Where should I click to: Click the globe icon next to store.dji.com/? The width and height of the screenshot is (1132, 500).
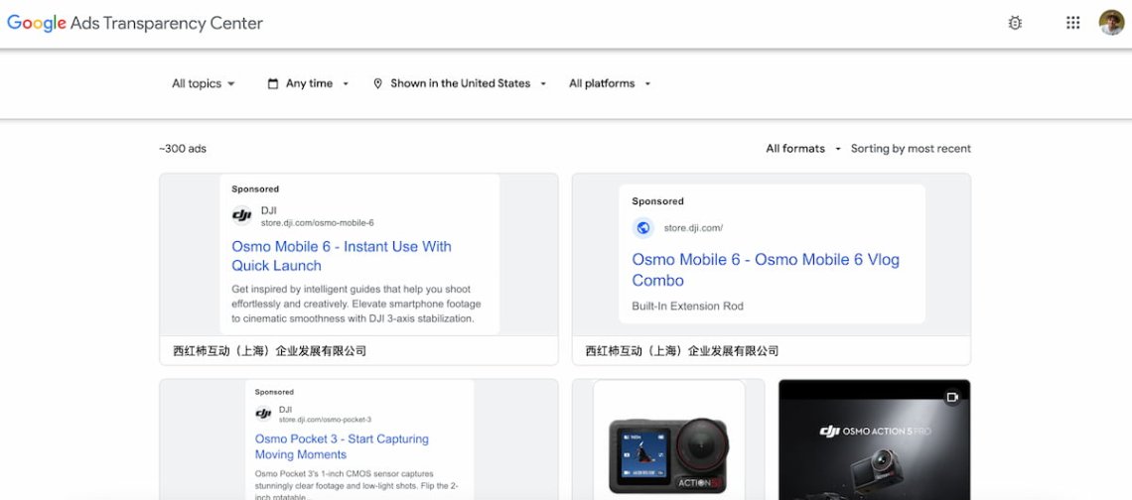pos(642,228)
